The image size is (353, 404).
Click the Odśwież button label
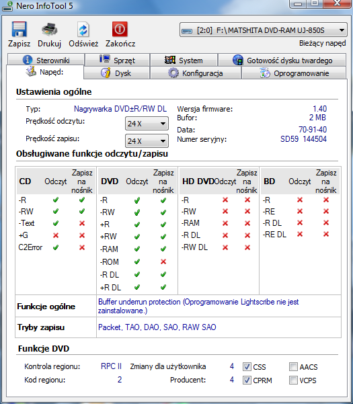83,44
